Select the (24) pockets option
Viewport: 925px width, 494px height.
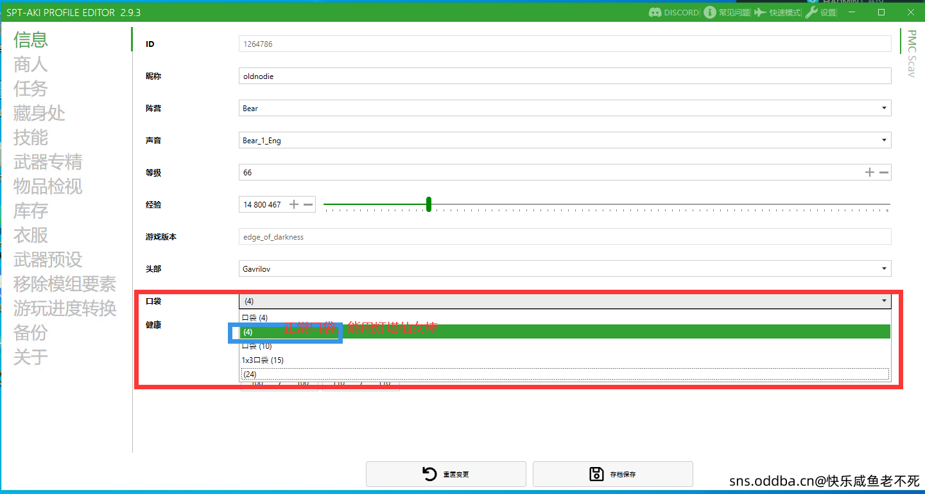tap(566, 374)
